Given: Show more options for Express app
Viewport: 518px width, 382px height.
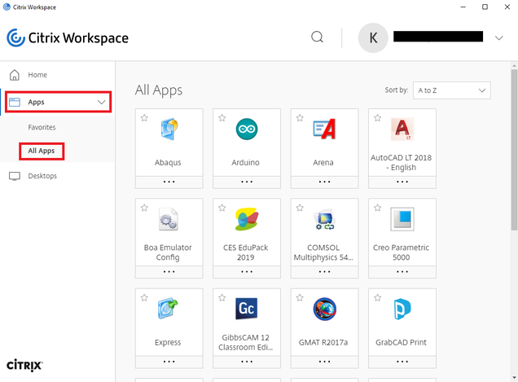Looking at the screenshot, I should tap(169, 360).
